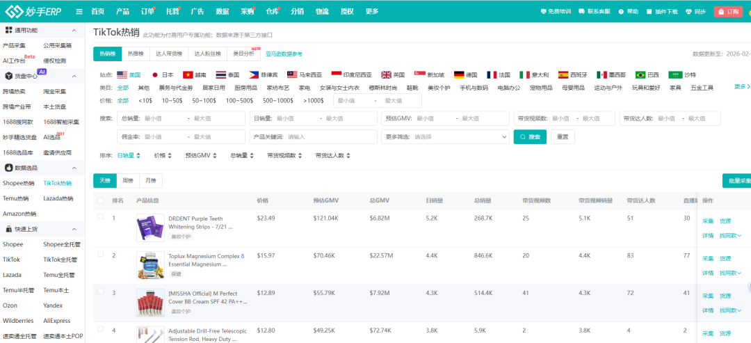Open the 更多筛选 dropdown
The height and width of the screenshot is (343, 751).
coord(445,137)
